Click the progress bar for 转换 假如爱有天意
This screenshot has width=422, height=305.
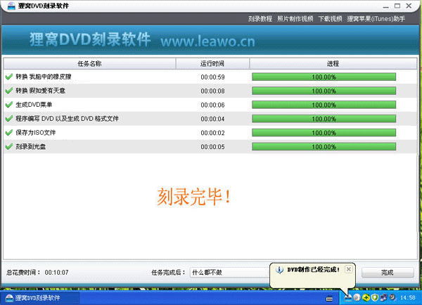pos(324,91)
